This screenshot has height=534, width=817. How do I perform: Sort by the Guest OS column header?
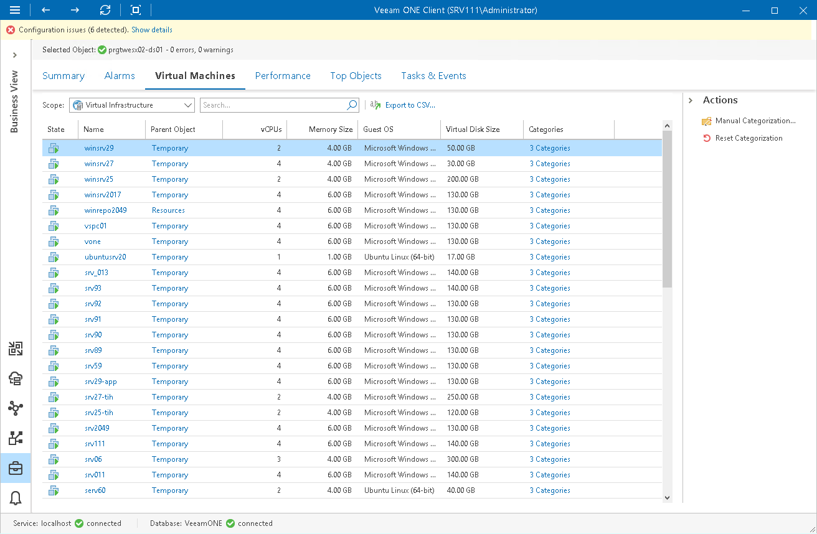[x=399, y=129]
